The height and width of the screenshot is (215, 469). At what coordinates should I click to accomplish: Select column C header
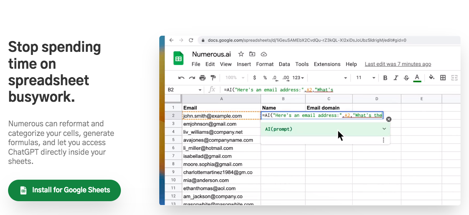pyautogui.click(x=329, y=99)
